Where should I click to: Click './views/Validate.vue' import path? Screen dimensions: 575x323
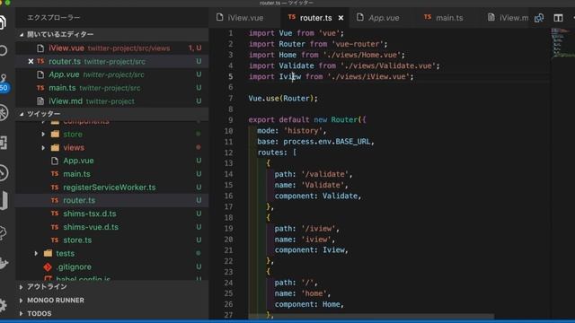tap(388, 65)
